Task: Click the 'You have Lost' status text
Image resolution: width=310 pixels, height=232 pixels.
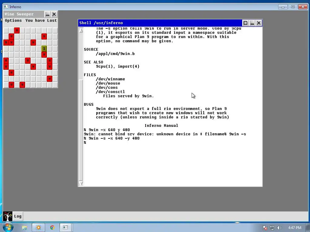Action: (x=41, y=21)
